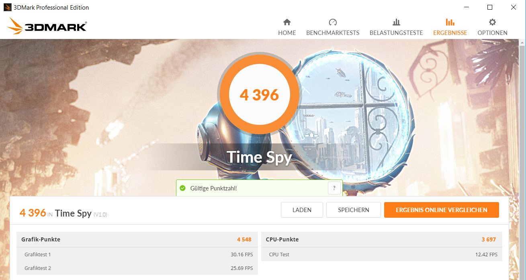Screen dimensions: 526x280
Task: Click the green valid score checkmark
Action: point(182,188)
